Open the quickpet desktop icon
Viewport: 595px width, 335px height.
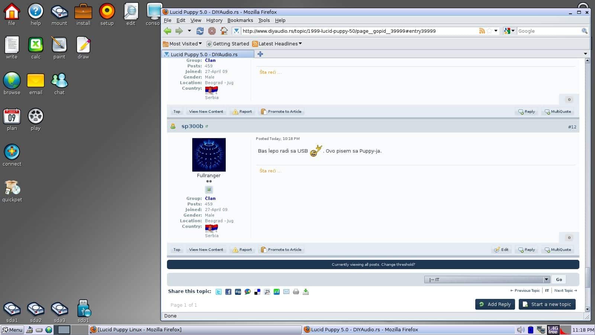[12, 191]
